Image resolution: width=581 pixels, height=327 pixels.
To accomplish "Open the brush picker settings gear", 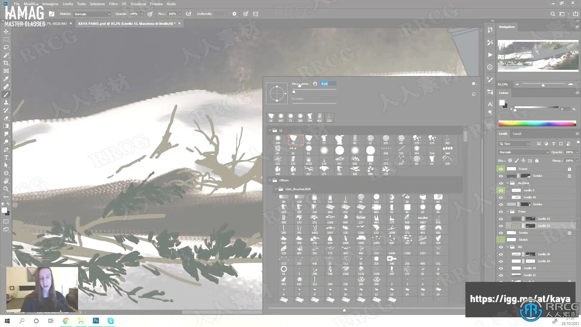I will [474, 84].
